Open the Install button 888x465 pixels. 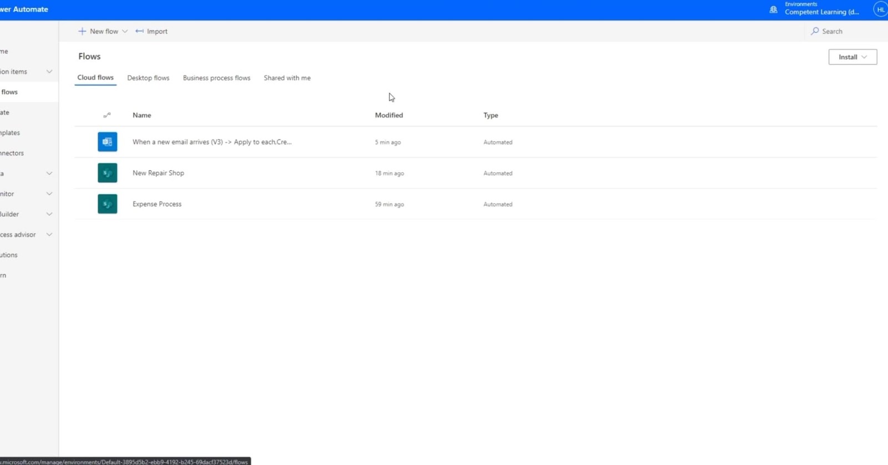[852, 57]
